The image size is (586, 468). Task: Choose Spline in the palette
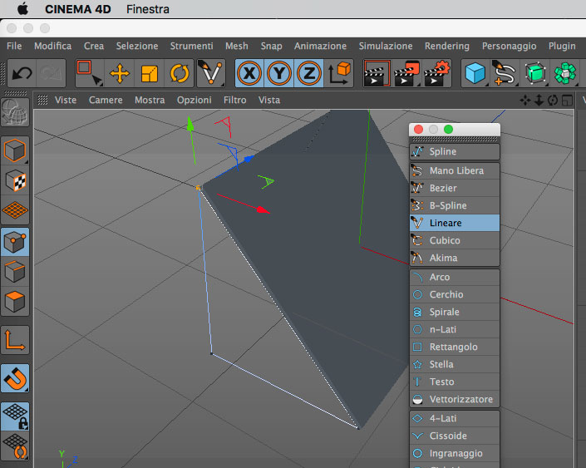point(455,152)
